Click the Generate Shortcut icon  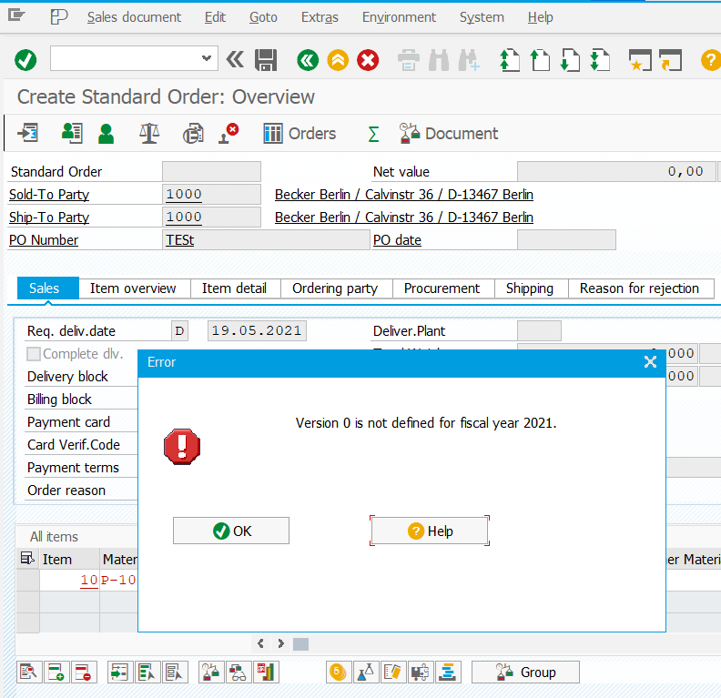pyautogui.click(x=670, y=60)
